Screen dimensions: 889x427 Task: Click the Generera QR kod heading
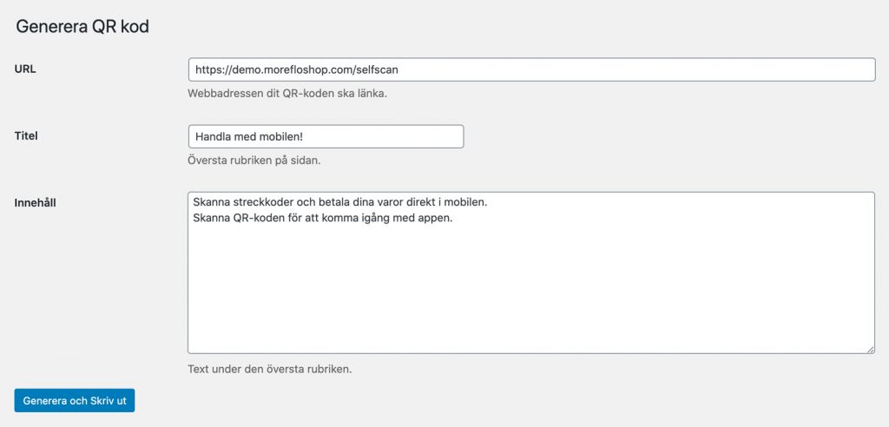pos(82,27)
